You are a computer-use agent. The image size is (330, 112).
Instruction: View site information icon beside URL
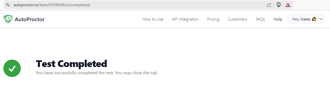tap(8, 5)
